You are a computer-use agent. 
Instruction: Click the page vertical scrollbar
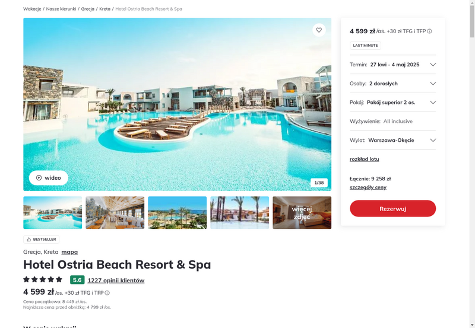click(472, 21)
